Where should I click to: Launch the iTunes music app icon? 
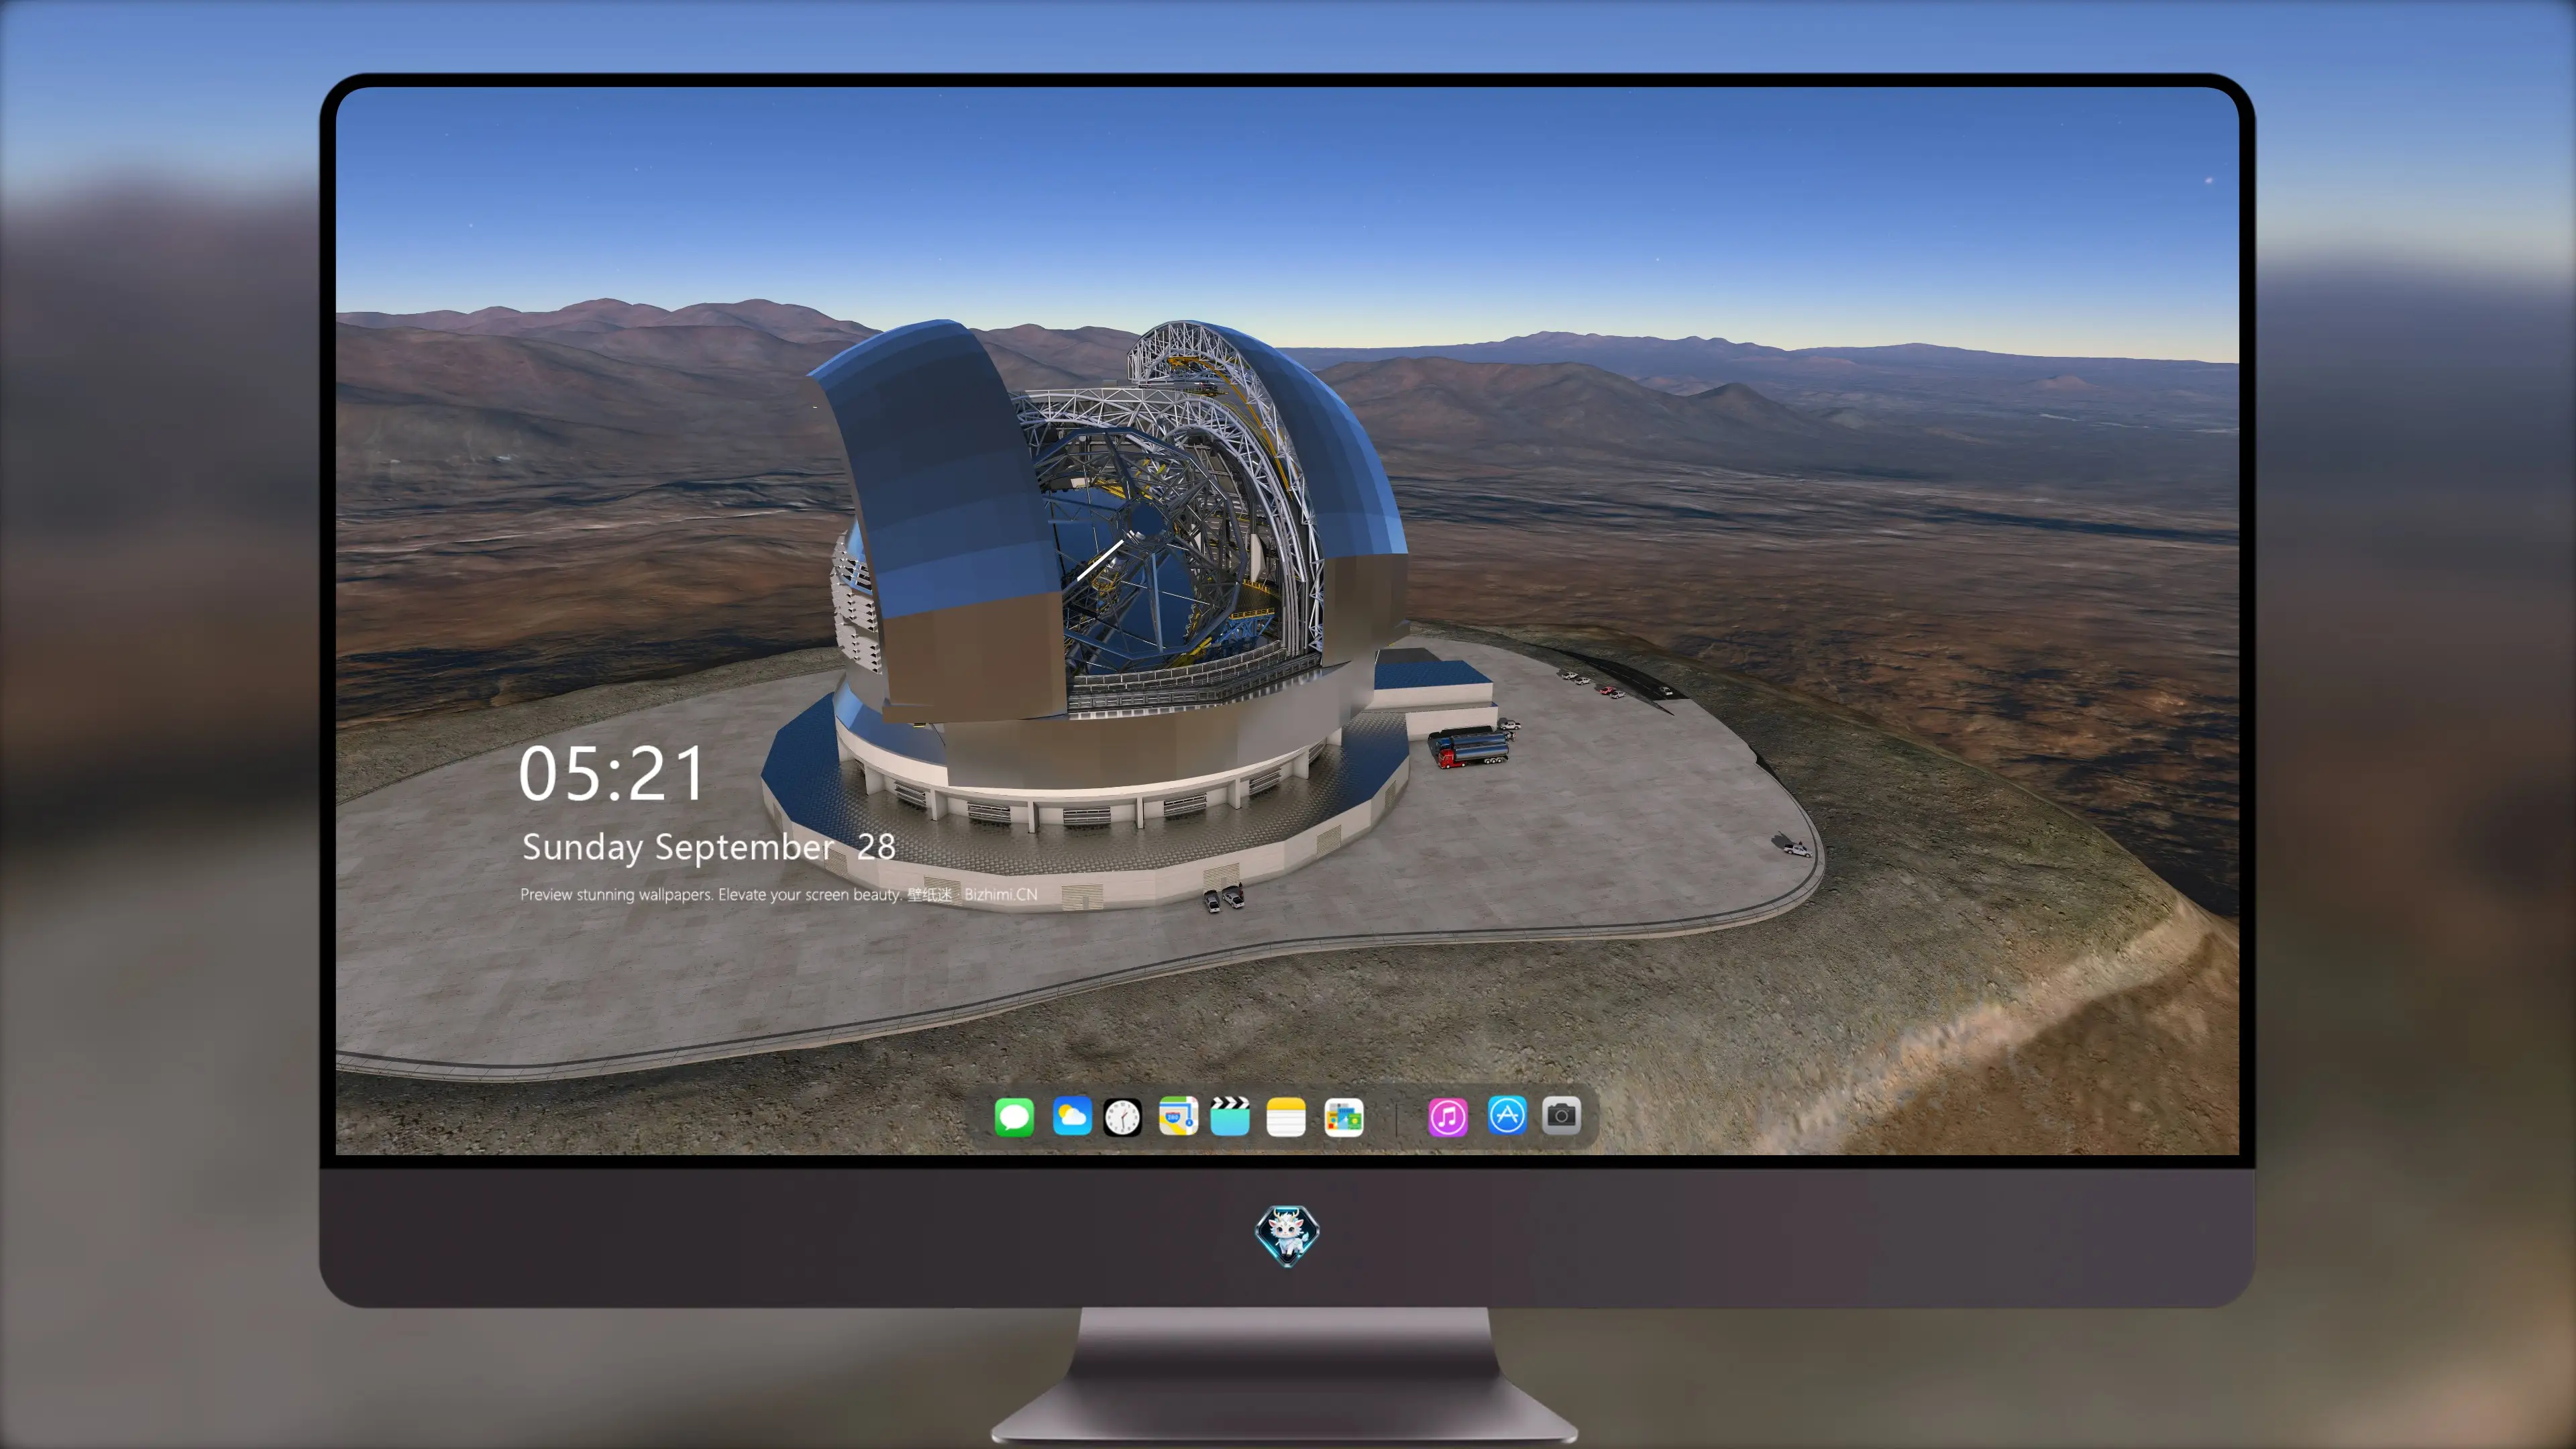tap(1448, 1117)
